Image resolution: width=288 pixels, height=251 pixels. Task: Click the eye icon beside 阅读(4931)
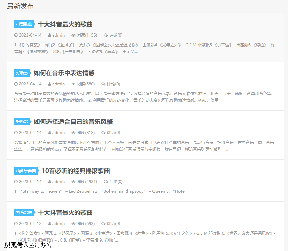point(73,182)
